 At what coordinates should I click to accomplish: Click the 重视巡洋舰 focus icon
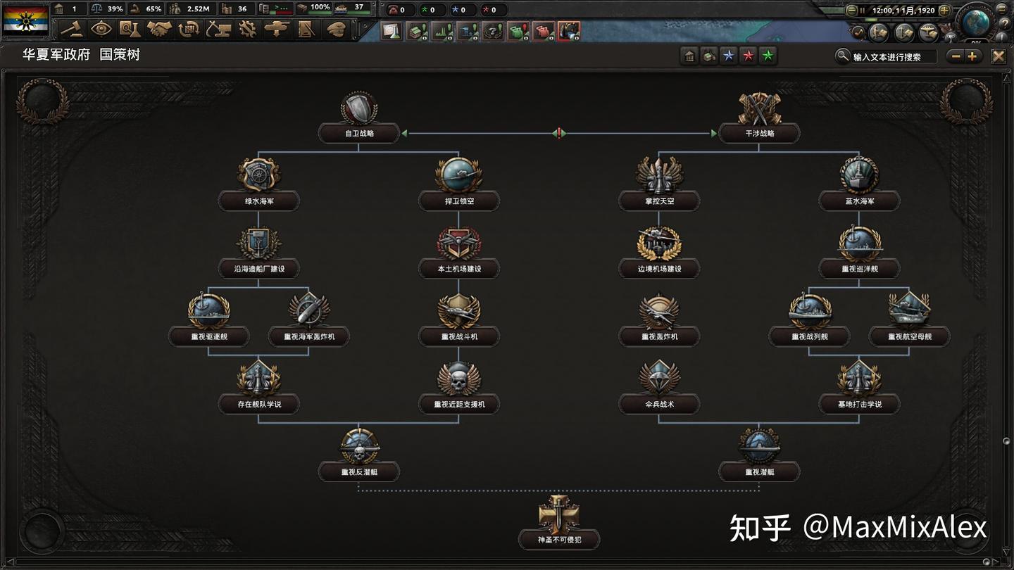[860, 243]
